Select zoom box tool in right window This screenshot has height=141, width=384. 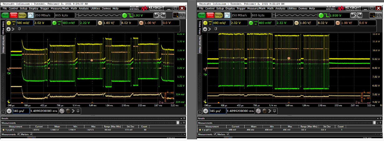click(x=373, y=15)
